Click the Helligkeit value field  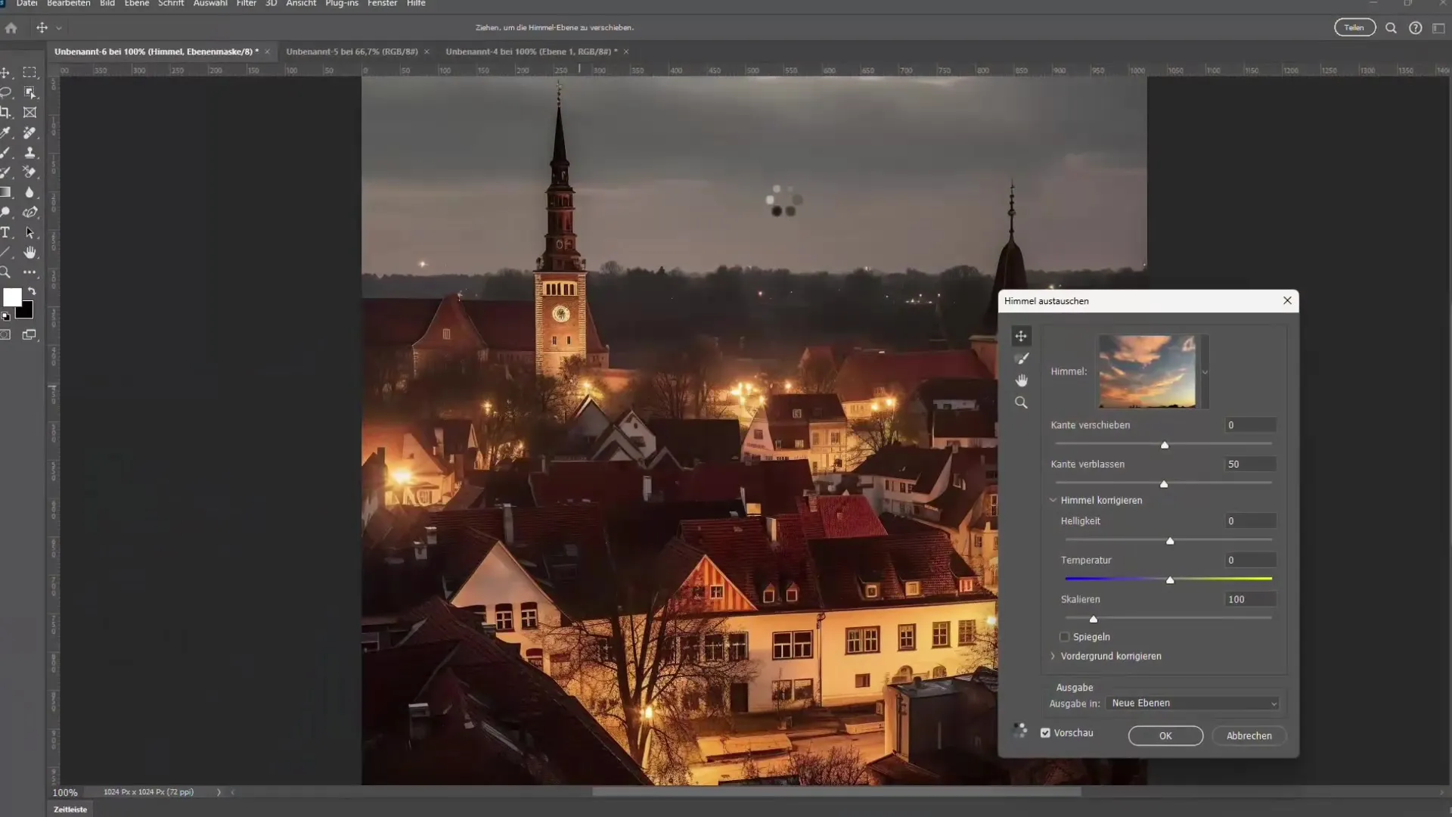pyautogui.click(x=1250, y=521)
